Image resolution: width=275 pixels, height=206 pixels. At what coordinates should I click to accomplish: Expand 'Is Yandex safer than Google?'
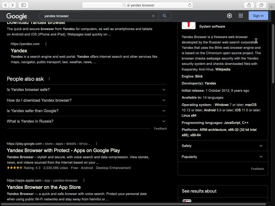pyautogui.click(x=87, y=111)
